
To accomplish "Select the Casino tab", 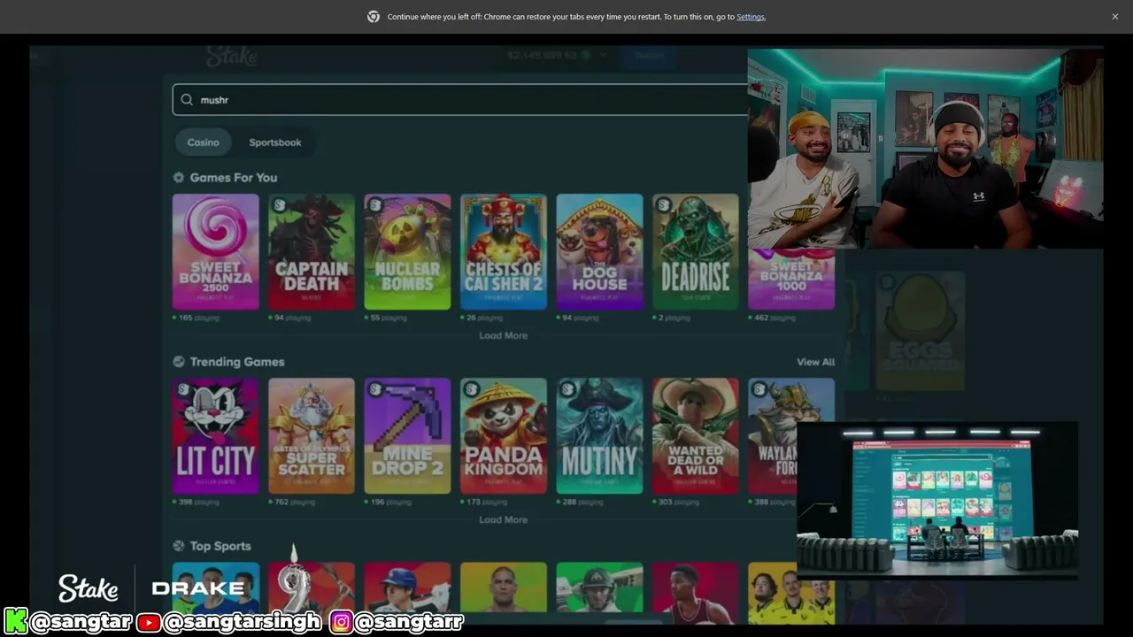I will tap(203, 142).
